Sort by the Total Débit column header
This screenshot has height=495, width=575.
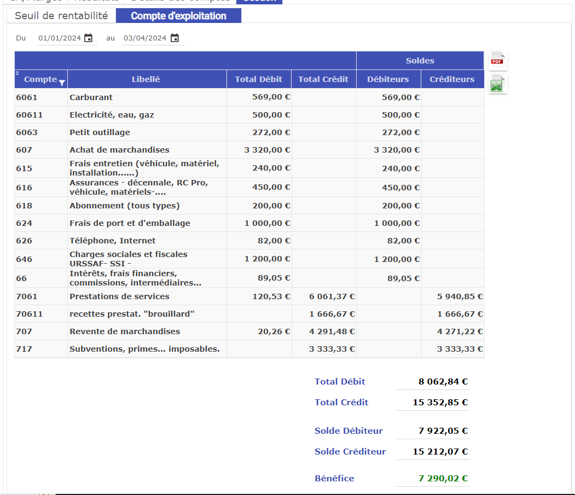[258, 79]
